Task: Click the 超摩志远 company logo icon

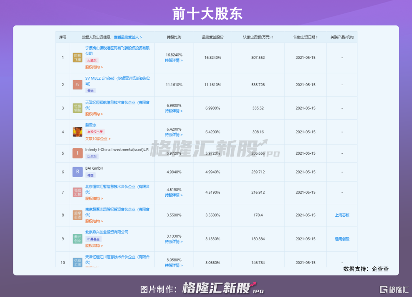Action: pyautogui.click(x=77, y=215)
